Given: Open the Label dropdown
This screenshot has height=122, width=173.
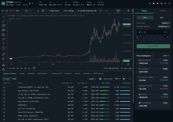Looking at the screenshot, I should [x=92, y=79].
